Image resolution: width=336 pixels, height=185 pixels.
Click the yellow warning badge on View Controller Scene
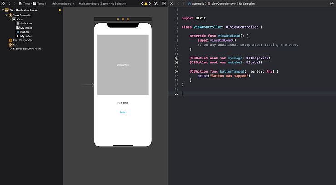pyautogui.click(x=59, y=10)
